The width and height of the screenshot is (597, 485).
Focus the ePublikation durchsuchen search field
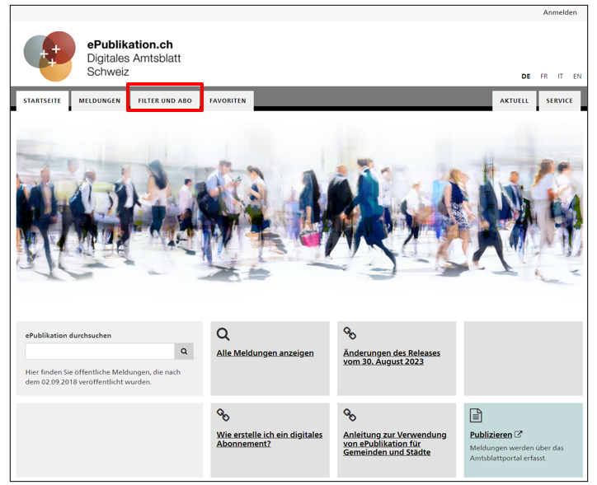click(100, 352)
